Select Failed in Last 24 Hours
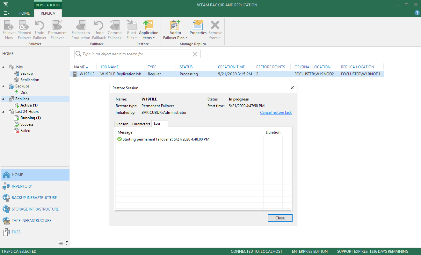 [25, 131]
